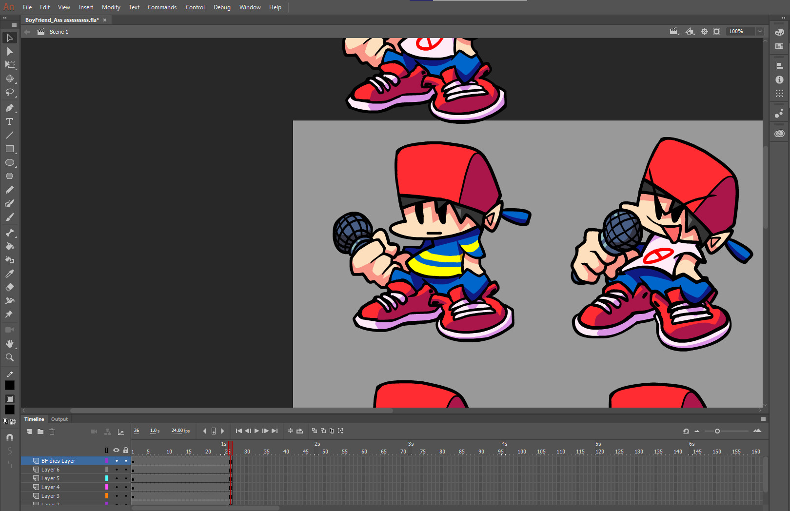Lock Layer 5 using its lock dot
Image resolution: width=790 pixels, height=511 pixels.
pyautogui.click(x=126, y=478)
